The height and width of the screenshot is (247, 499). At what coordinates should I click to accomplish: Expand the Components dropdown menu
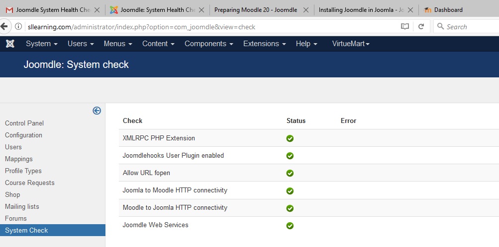(208, 44)
